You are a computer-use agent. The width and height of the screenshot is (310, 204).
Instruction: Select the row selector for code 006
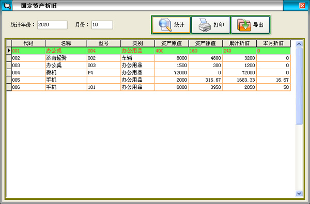tap(9, 87)
